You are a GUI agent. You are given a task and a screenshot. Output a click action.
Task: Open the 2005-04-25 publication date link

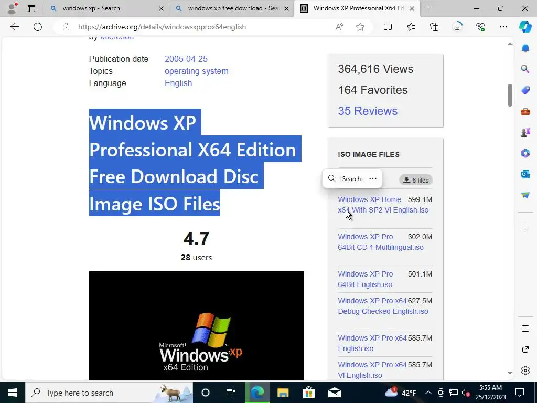pyautogui.click(x=186, y=59)
